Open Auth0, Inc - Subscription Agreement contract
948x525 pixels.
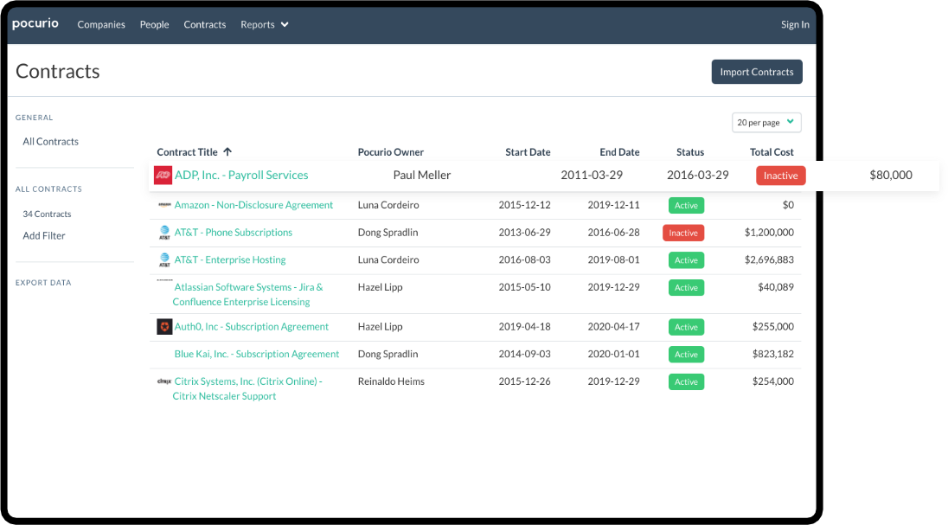tap(252, 327)
